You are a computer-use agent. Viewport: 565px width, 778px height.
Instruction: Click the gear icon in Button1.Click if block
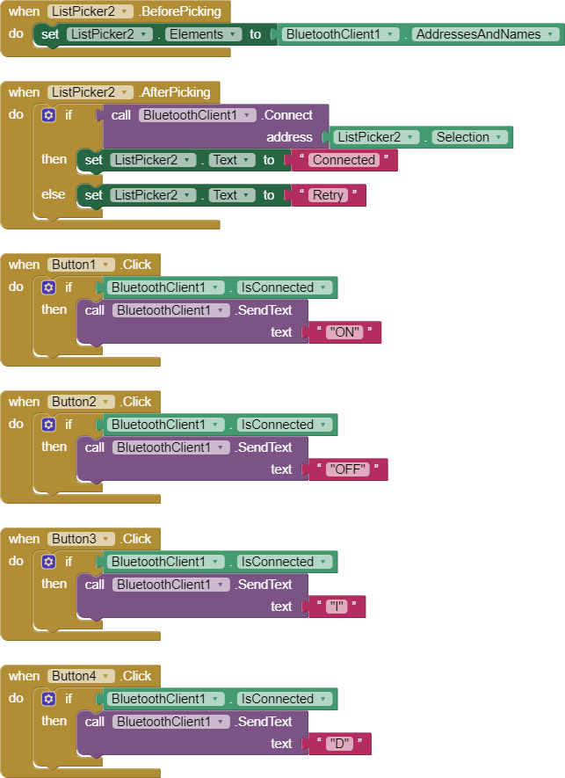48,287
